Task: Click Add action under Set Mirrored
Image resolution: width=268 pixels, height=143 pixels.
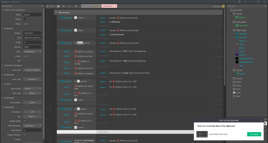Action: click(x=103, y=26)
